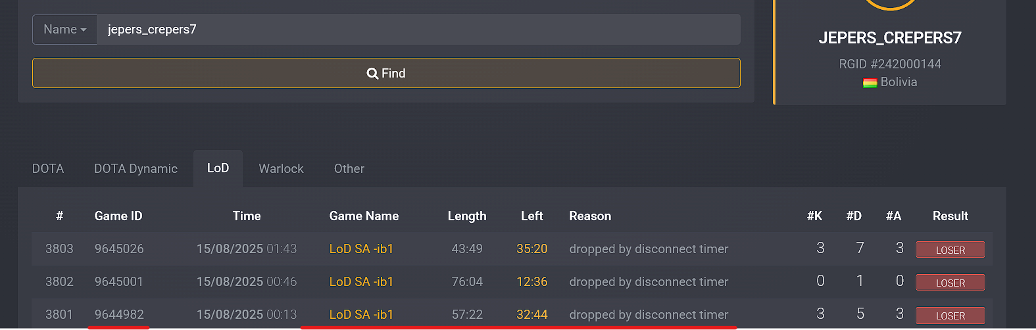The width and height of the screenshot is (1036, 330).
Task: Click the magnifier icon on Find
Action: point(372,74)
